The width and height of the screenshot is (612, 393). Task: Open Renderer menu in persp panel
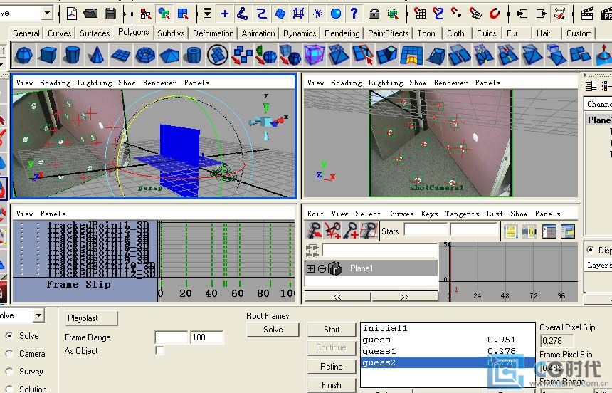(x=159, y=83)
